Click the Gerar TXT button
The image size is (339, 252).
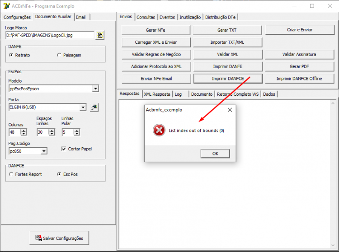pyautogui.click(x=227, y=30)
